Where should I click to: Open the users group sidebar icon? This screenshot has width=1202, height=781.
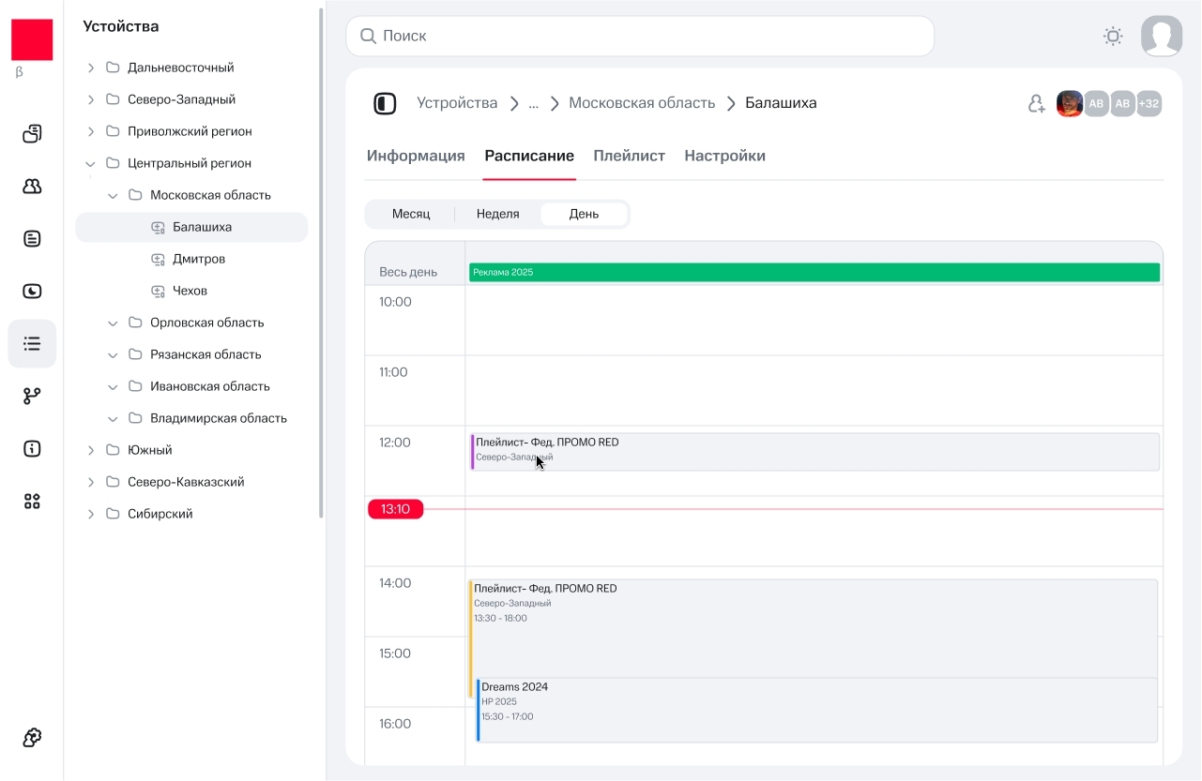pyautogui.click(x=32, y=187)
